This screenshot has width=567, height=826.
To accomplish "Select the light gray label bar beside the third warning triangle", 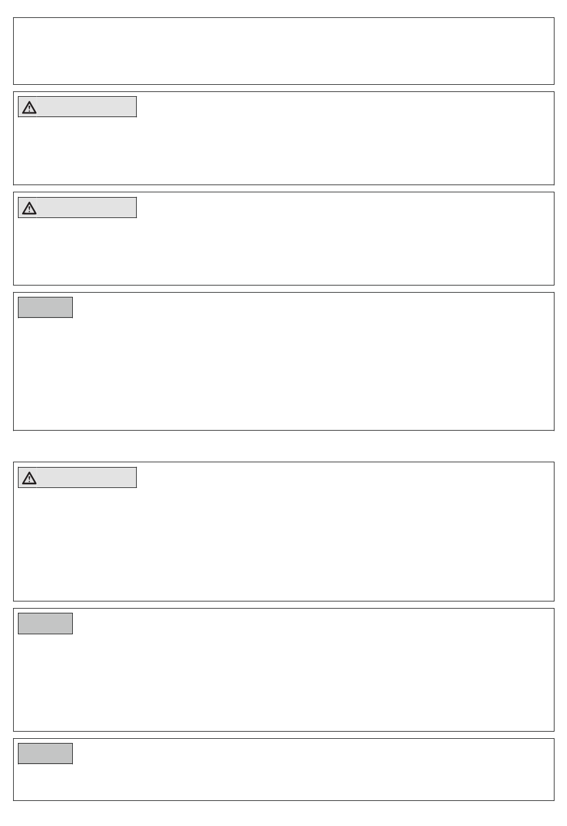I will pos(87,477).
